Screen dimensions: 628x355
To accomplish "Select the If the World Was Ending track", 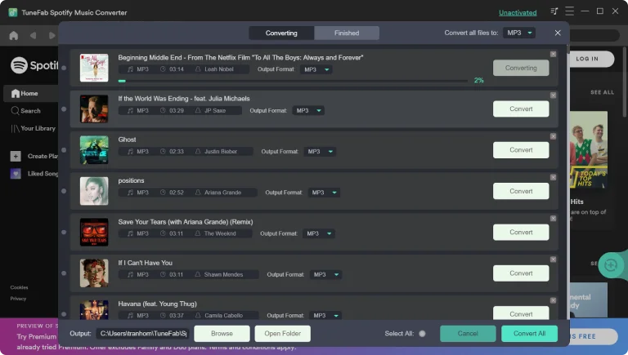I will tap(64, 109).
